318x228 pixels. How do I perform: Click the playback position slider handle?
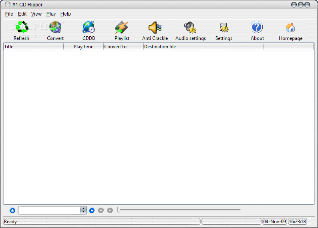tap(119, 210)
